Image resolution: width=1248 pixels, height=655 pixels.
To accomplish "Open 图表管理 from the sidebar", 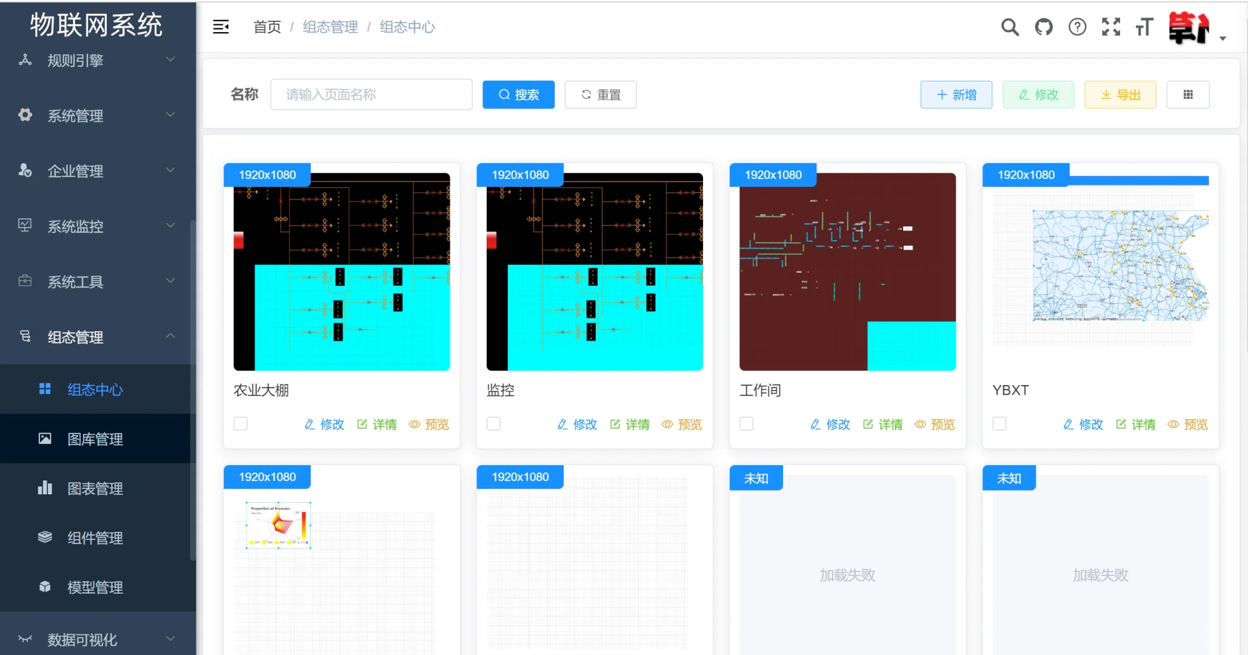I will [95, 488].
